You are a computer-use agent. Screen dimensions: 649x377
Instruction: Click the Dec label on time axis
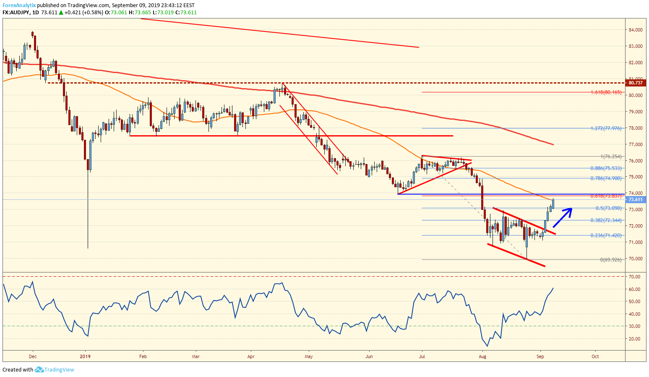point(33,356)
